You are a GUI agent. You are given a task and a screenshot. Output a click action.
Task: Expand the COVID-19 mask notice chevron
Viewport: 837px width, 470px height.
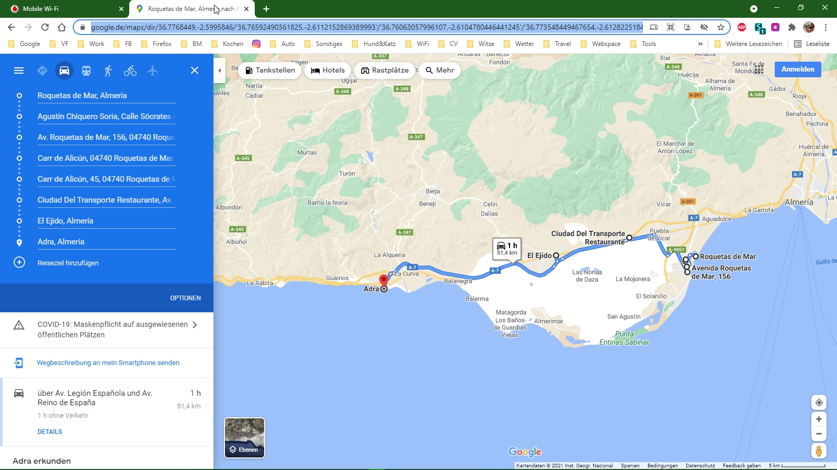pos(195,325)
